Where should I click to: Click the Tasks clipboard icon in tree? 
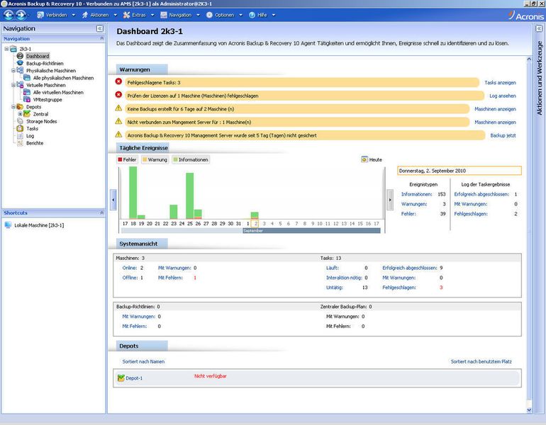pos(20,128)
